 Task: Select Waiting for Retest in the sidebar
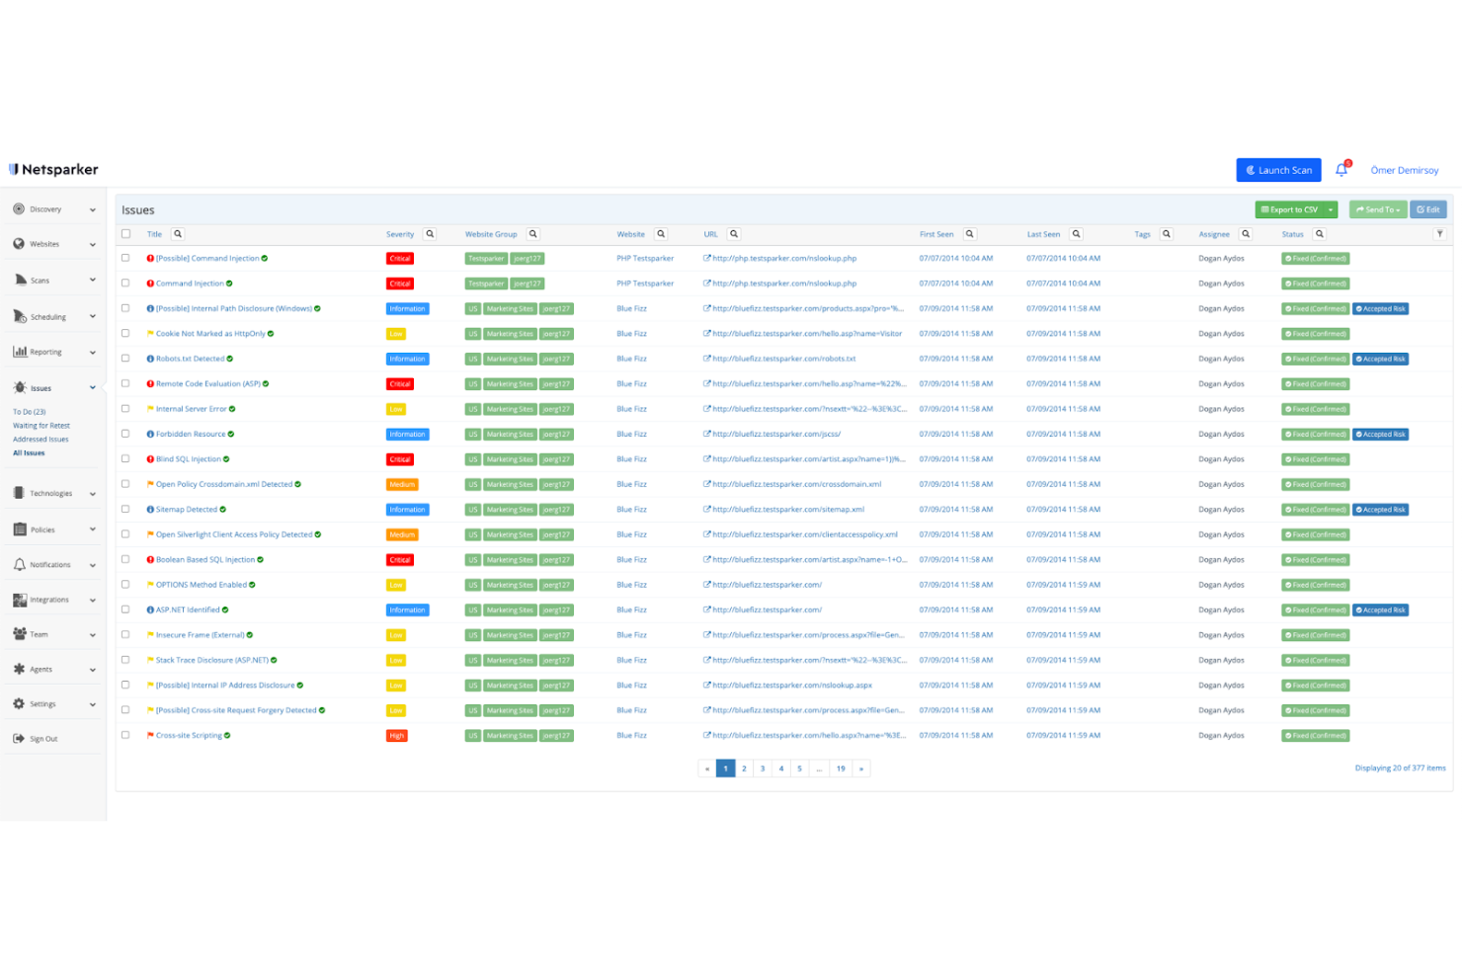point(41,425)
